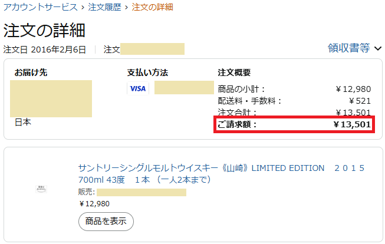385x244 pixels.
Task: Click the chevron arrow beside 領収書等
Action: (x=378, y=48)
